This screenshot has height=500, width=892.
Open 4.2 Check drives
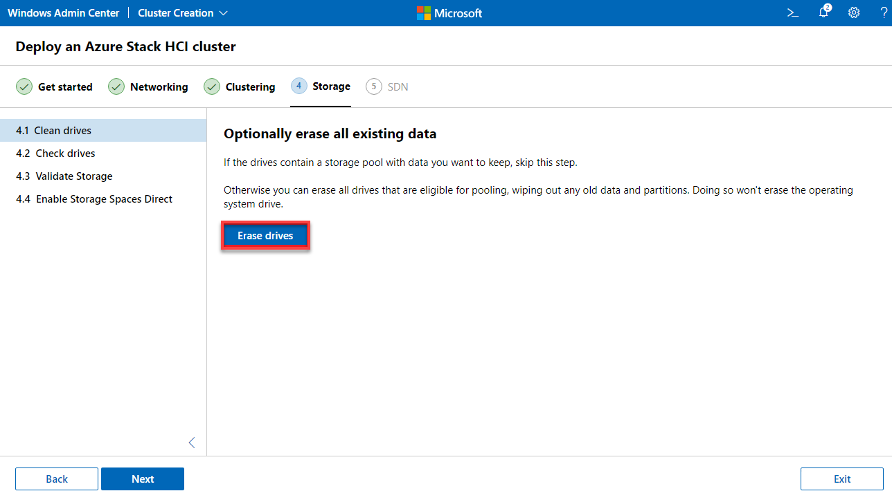[x=103, y=153]
